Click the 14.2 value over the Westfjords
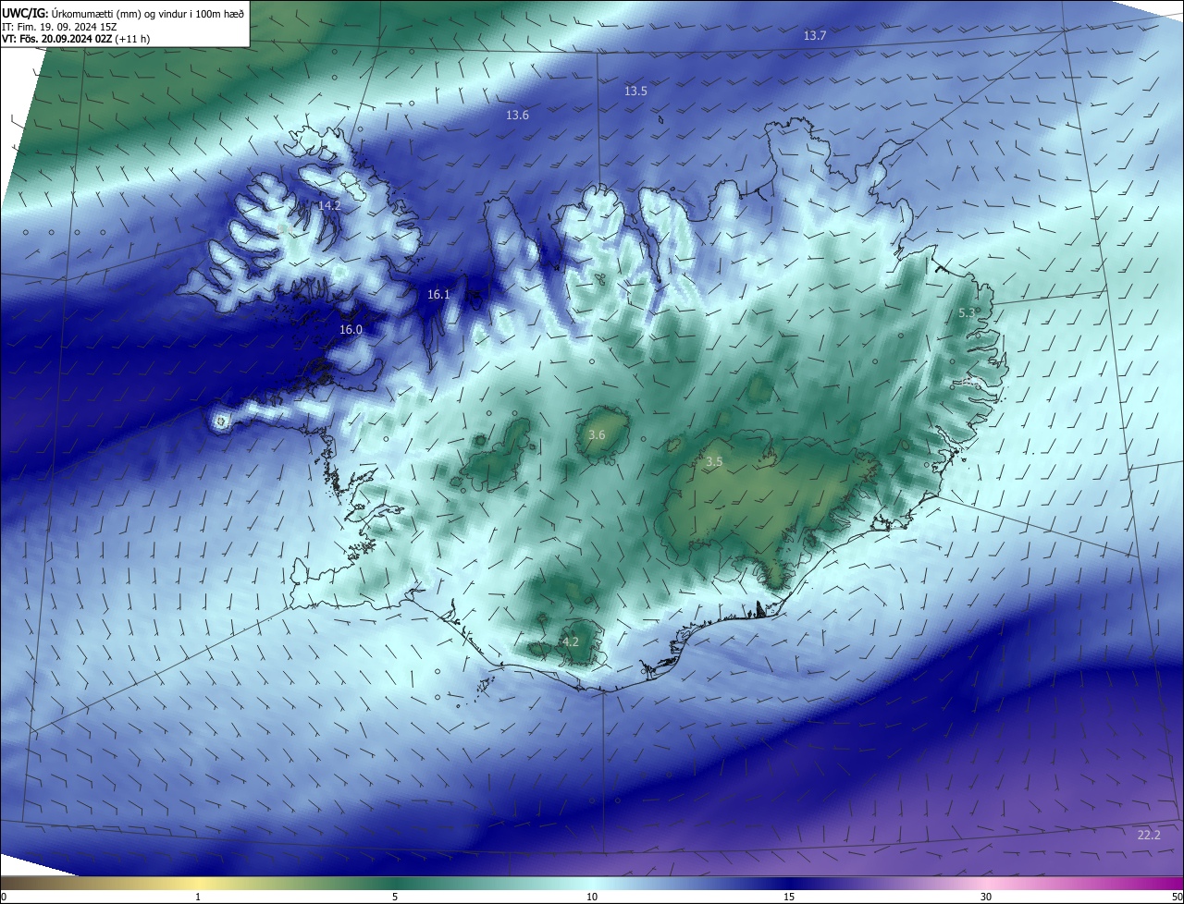Screen dimensions: 1184x904 329,205
